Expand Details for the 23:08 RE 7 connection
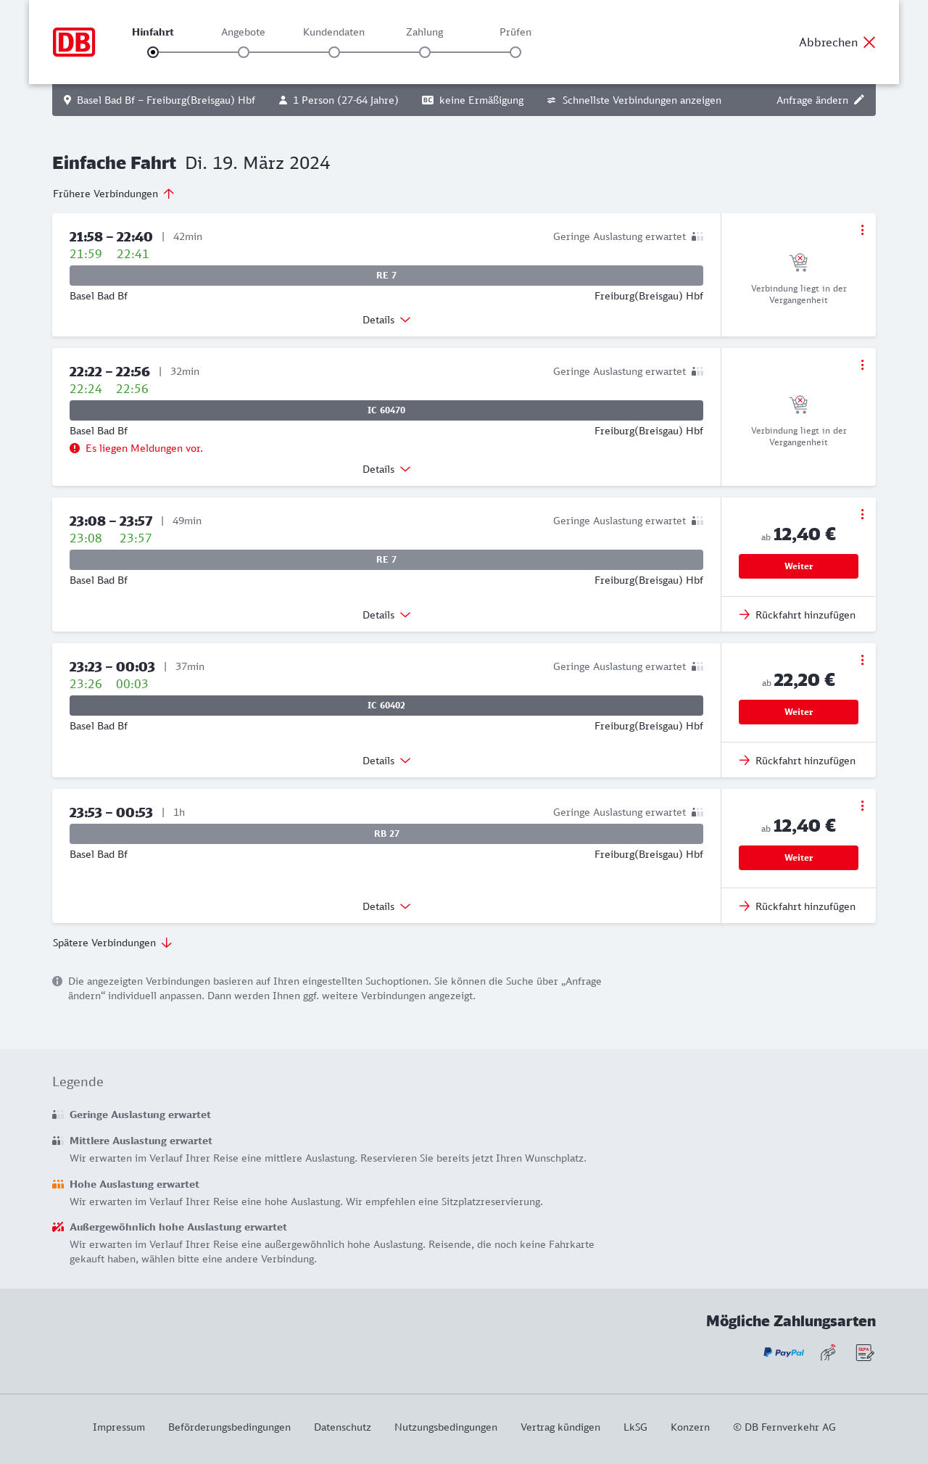This screenshot has height=1464, width=928. tap(386, 615)
